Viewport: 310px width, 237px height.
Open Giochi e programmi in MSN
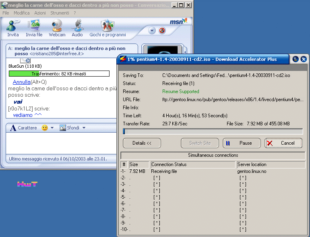[107, 28]
